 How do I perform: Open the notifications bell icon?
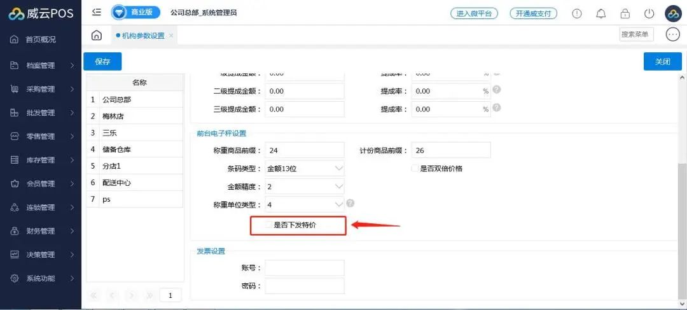[x=600, y=13]
